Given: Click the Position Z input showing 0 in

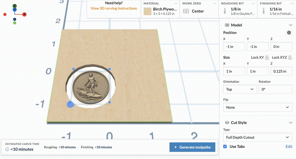Looking at the screenshot, I should tap(282, 46).
